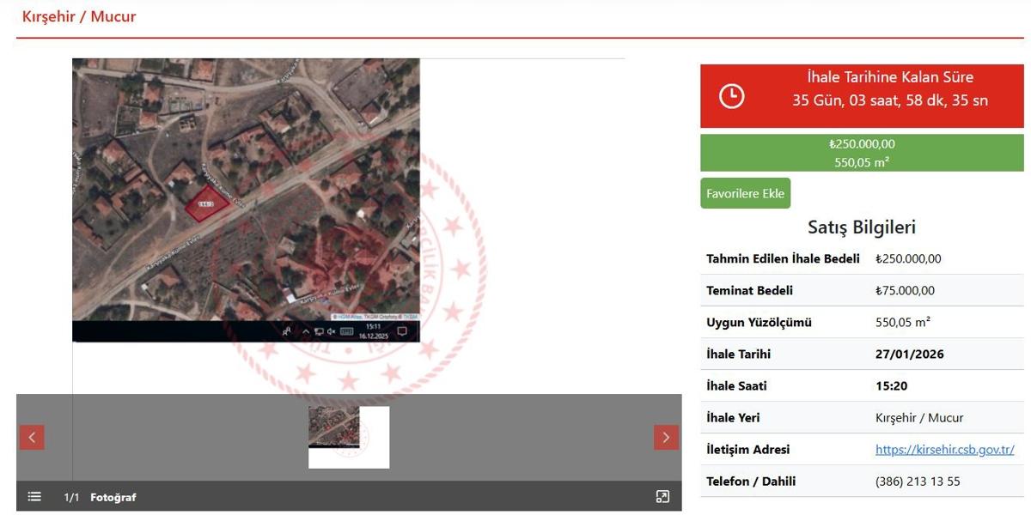Click the red countdown timer banner text
1031x515 pixels.
pos(889,89)
